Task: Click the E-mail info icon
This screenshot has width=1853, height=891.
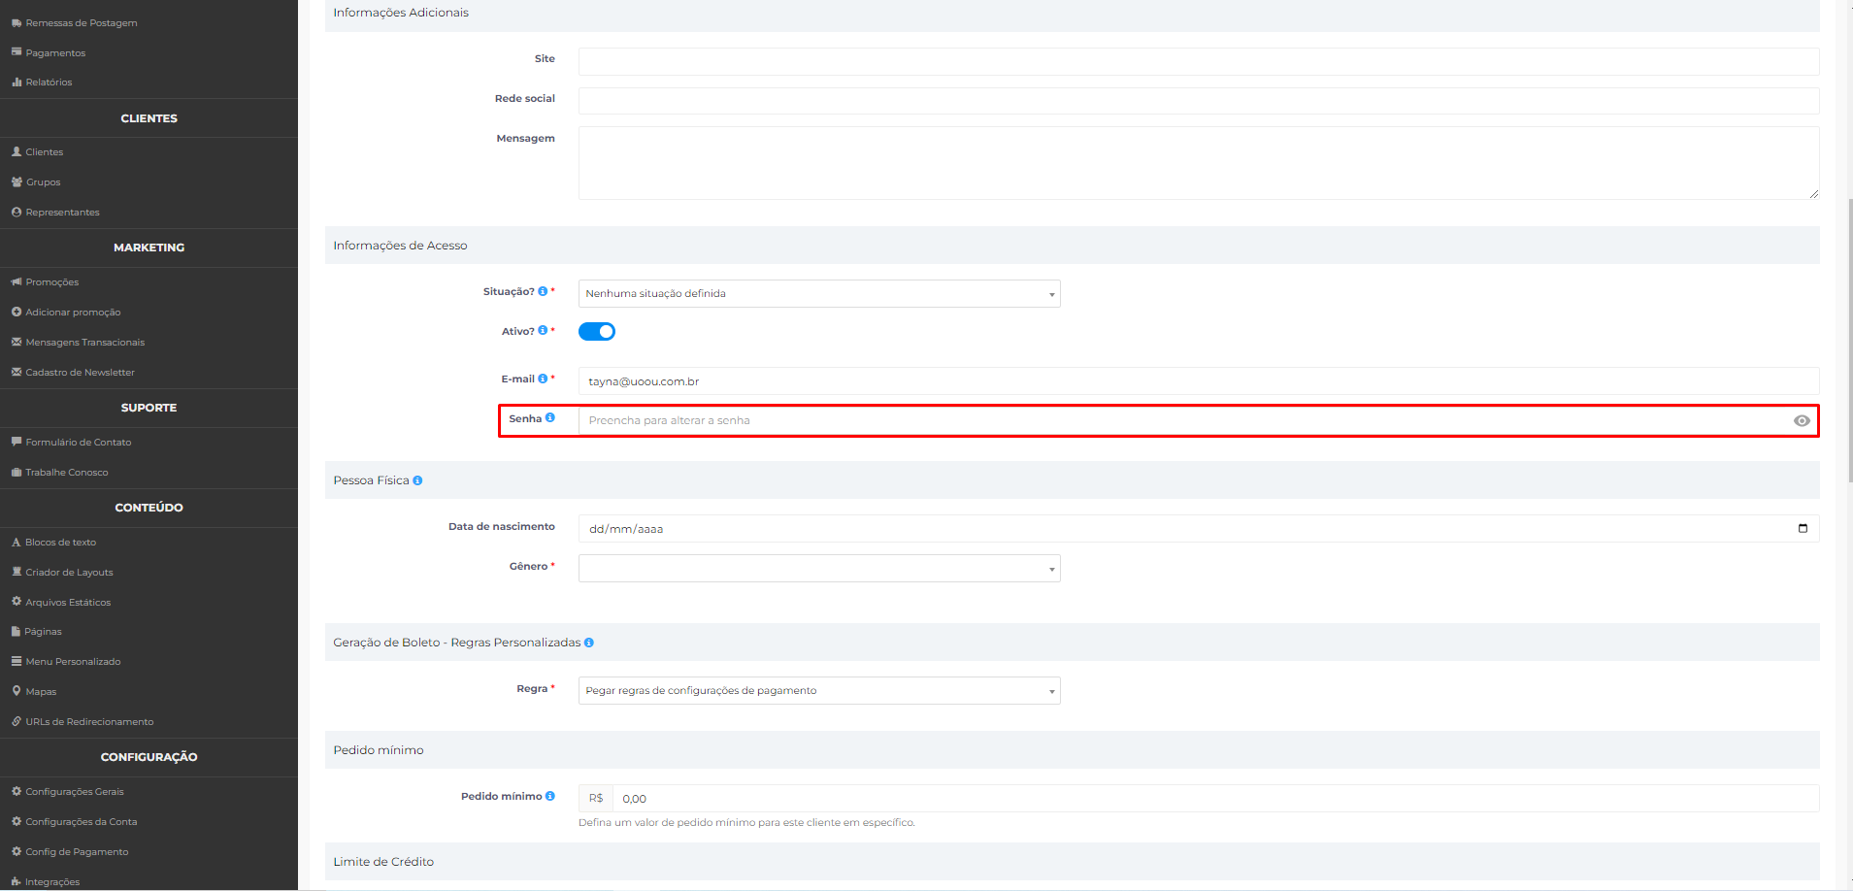Action: (543, 379)
